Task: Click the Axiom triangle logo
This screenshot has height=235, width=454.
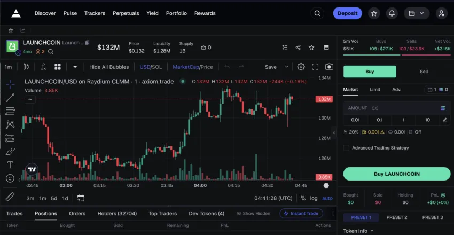Action: [16, 13]
